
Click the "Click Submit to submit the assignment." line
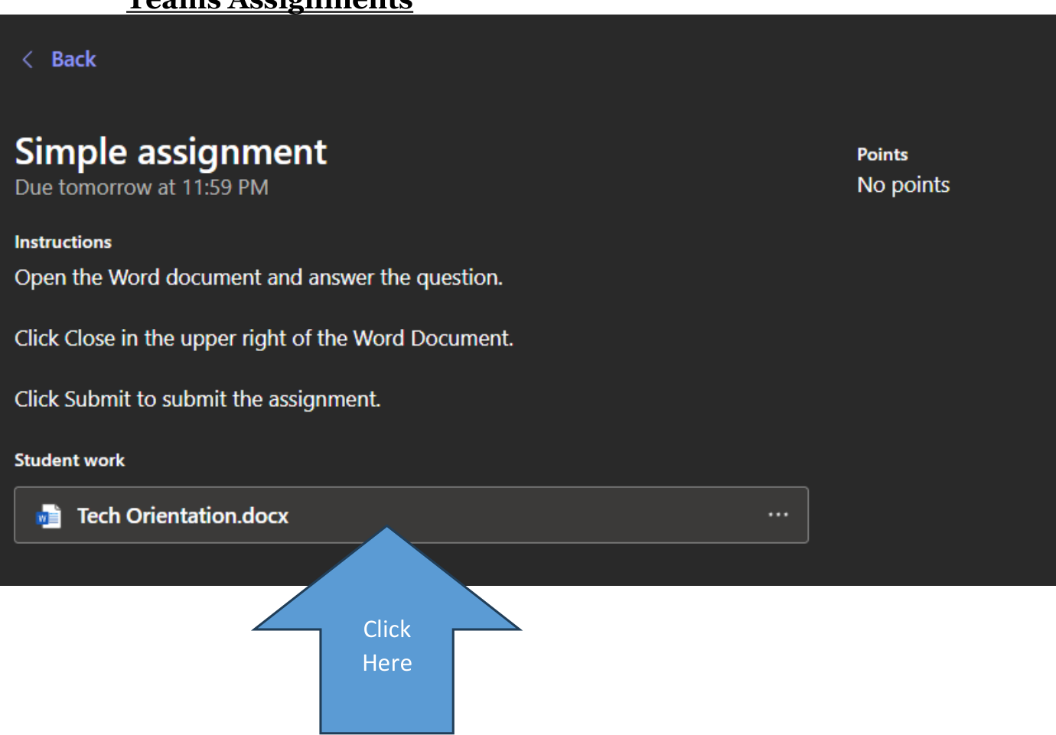(197, 398)
